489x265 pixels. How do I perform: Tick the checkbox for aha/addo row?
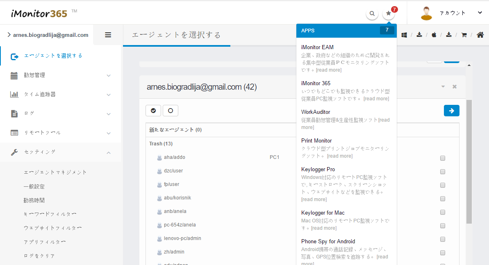[x=443, y=158]
